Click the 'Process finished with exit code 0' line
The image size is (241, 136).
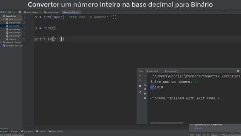click(185, 98)
